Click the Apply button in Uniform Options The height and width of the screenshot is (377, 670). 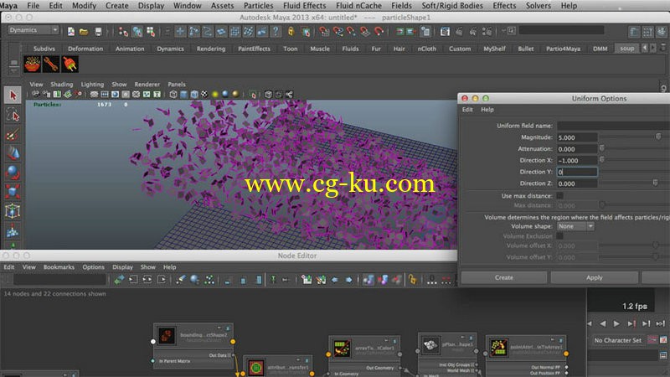[x=594, y=277]
